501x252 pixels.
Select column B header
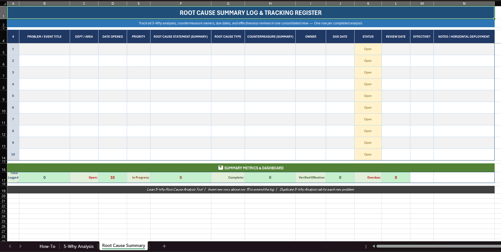pos(44,3)
